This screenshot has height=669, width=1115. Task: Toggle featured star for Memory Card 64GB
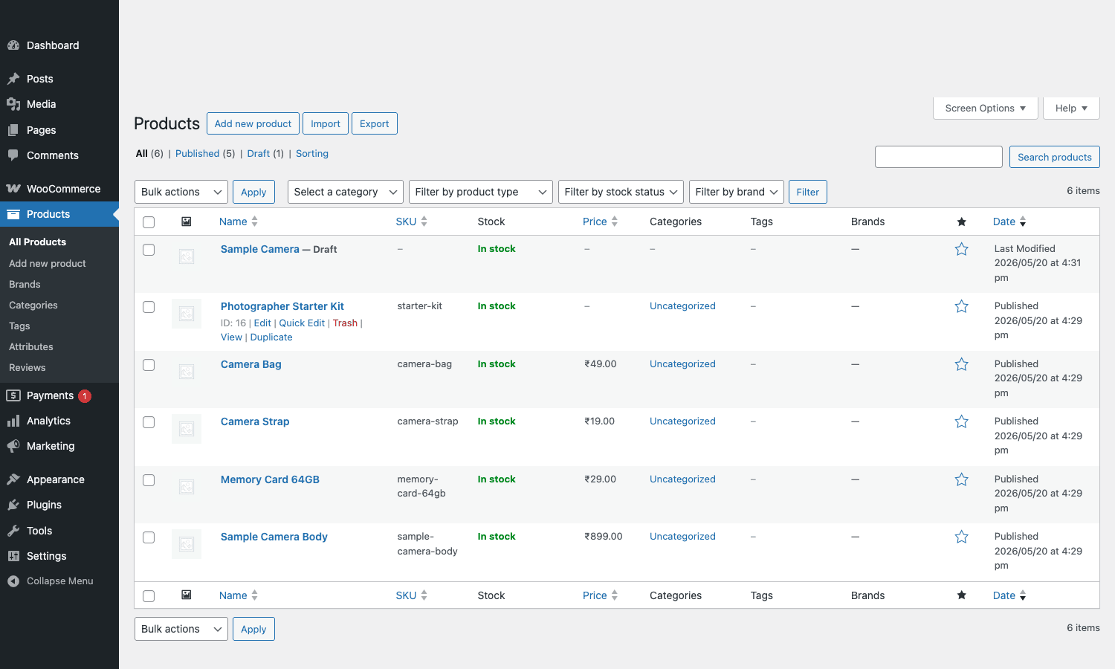click(962, 479)
